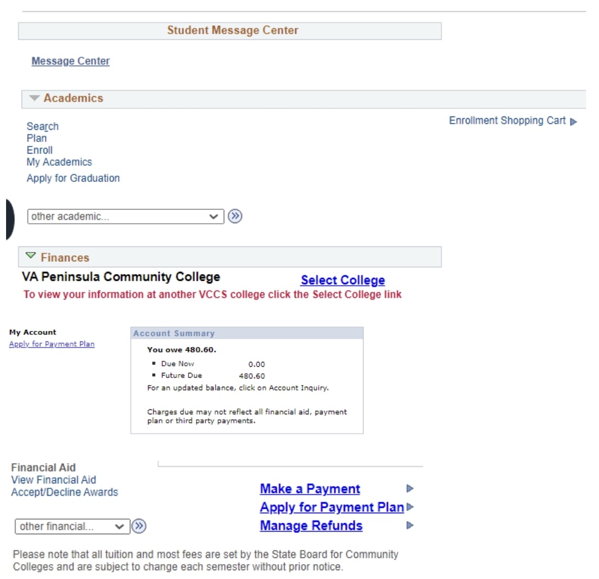Viewport: 599px width, 579px height.
Task: Open the Message Center link
Action: [71, 61]
